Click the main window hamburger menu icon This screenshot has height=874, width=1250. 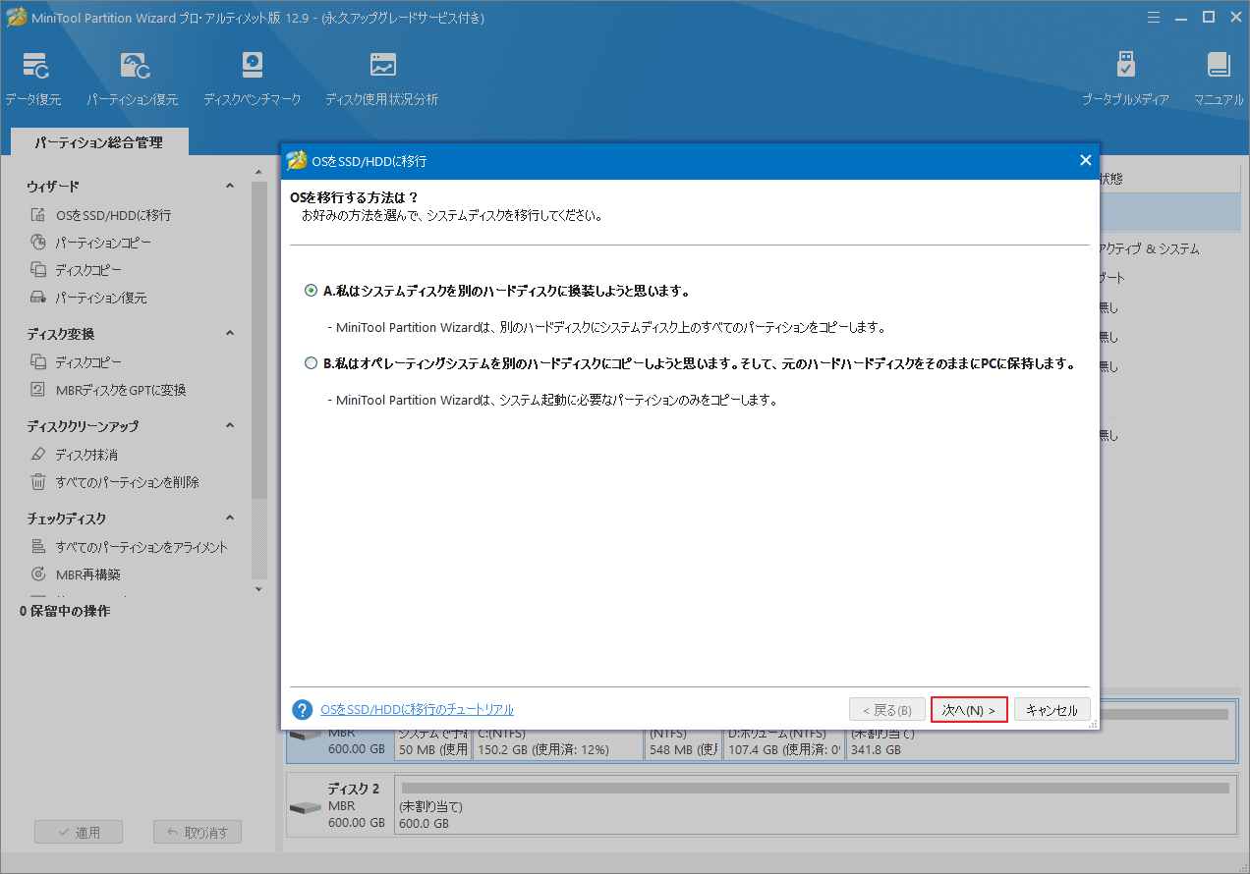point(1154,16)
